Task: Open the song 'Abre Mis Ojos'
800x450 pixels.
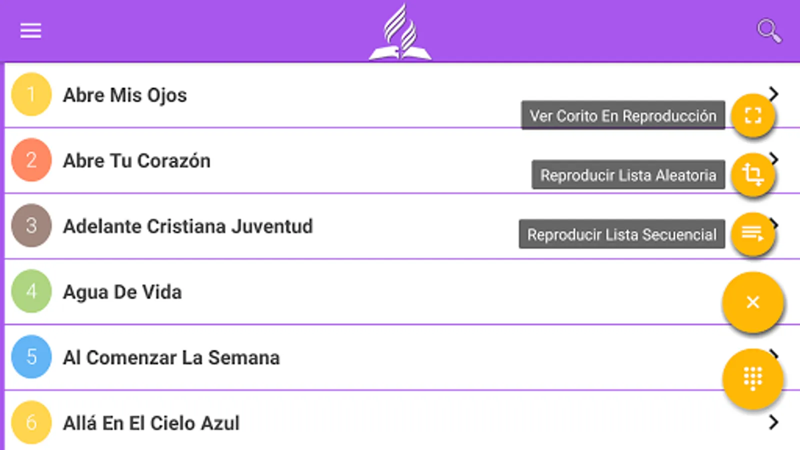Action: [x=125, y=95]
